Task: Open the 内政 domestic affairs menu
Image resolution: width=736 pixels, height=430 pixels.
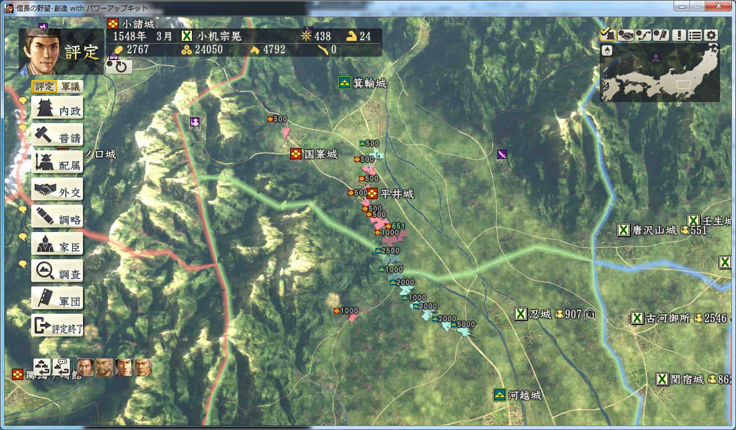Action: (57, 108)
